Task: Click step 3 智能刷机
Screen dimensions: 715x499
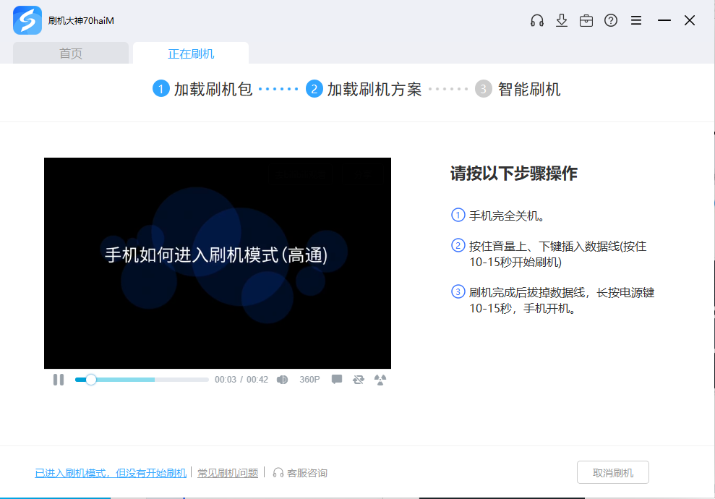Action: coord(518,89)
